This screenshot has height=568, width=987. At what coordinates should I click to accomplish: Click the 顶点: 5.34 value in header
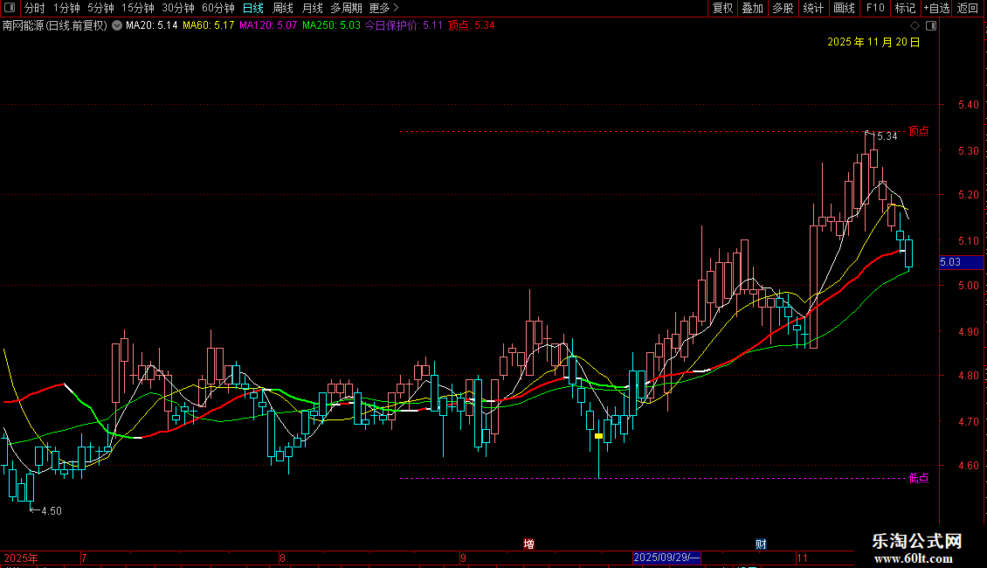[x=472, y=26]
